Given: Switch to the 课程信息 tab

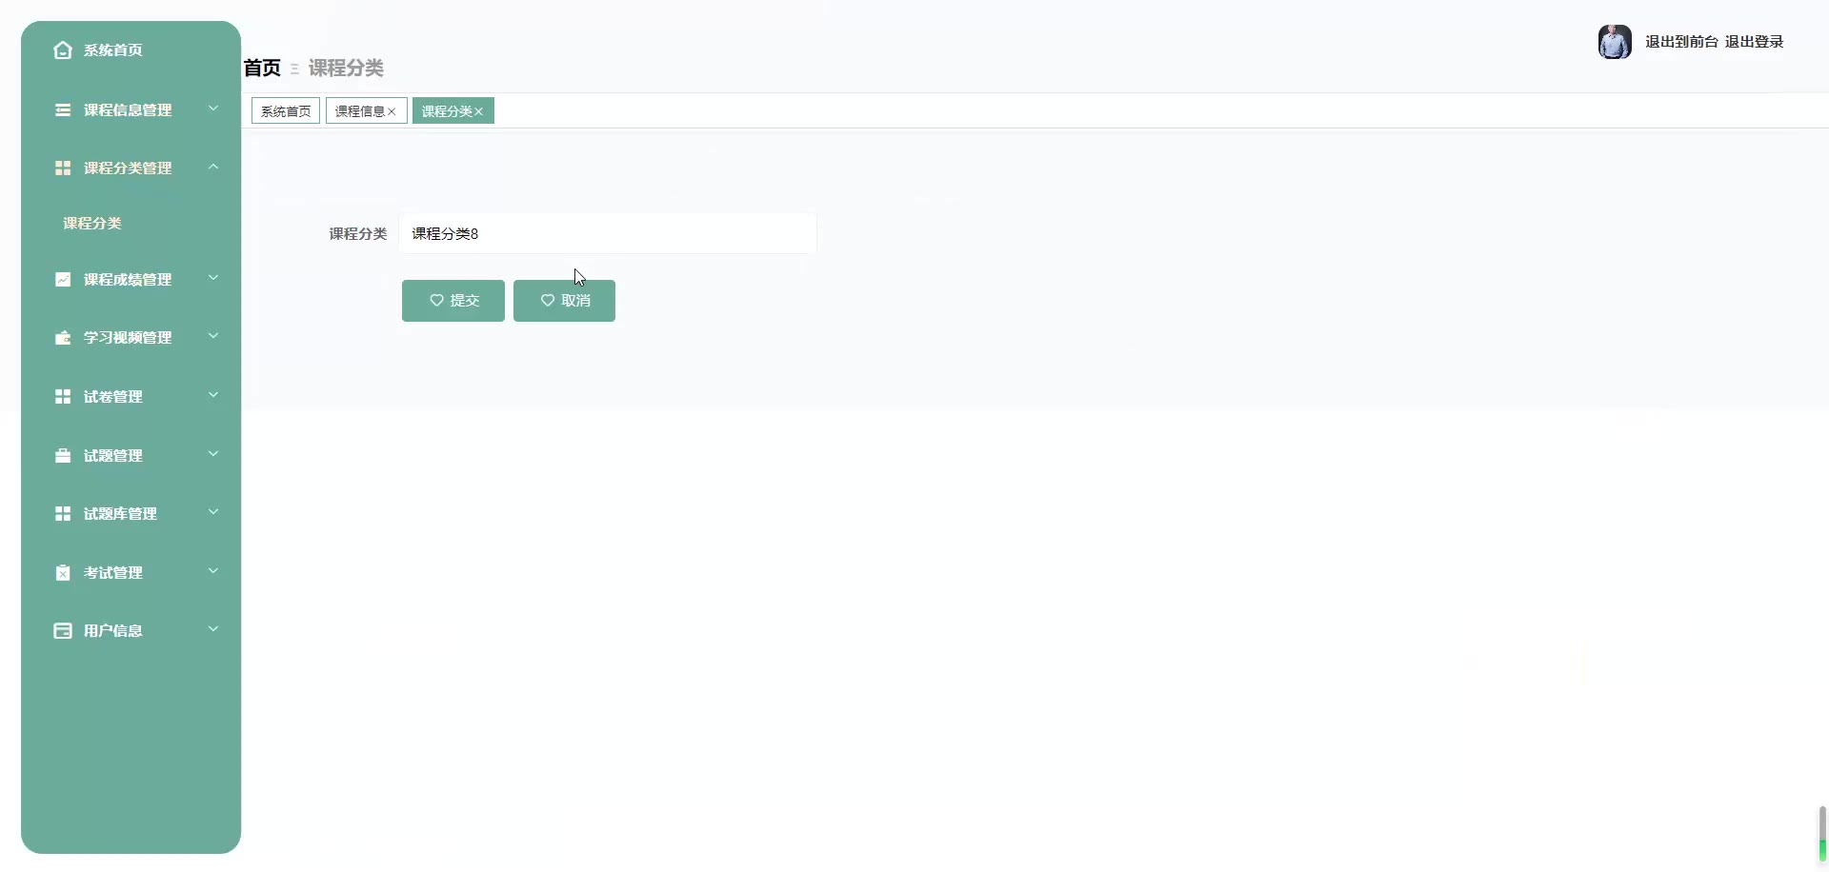Looking at the screenshot, I should [359, 111].
